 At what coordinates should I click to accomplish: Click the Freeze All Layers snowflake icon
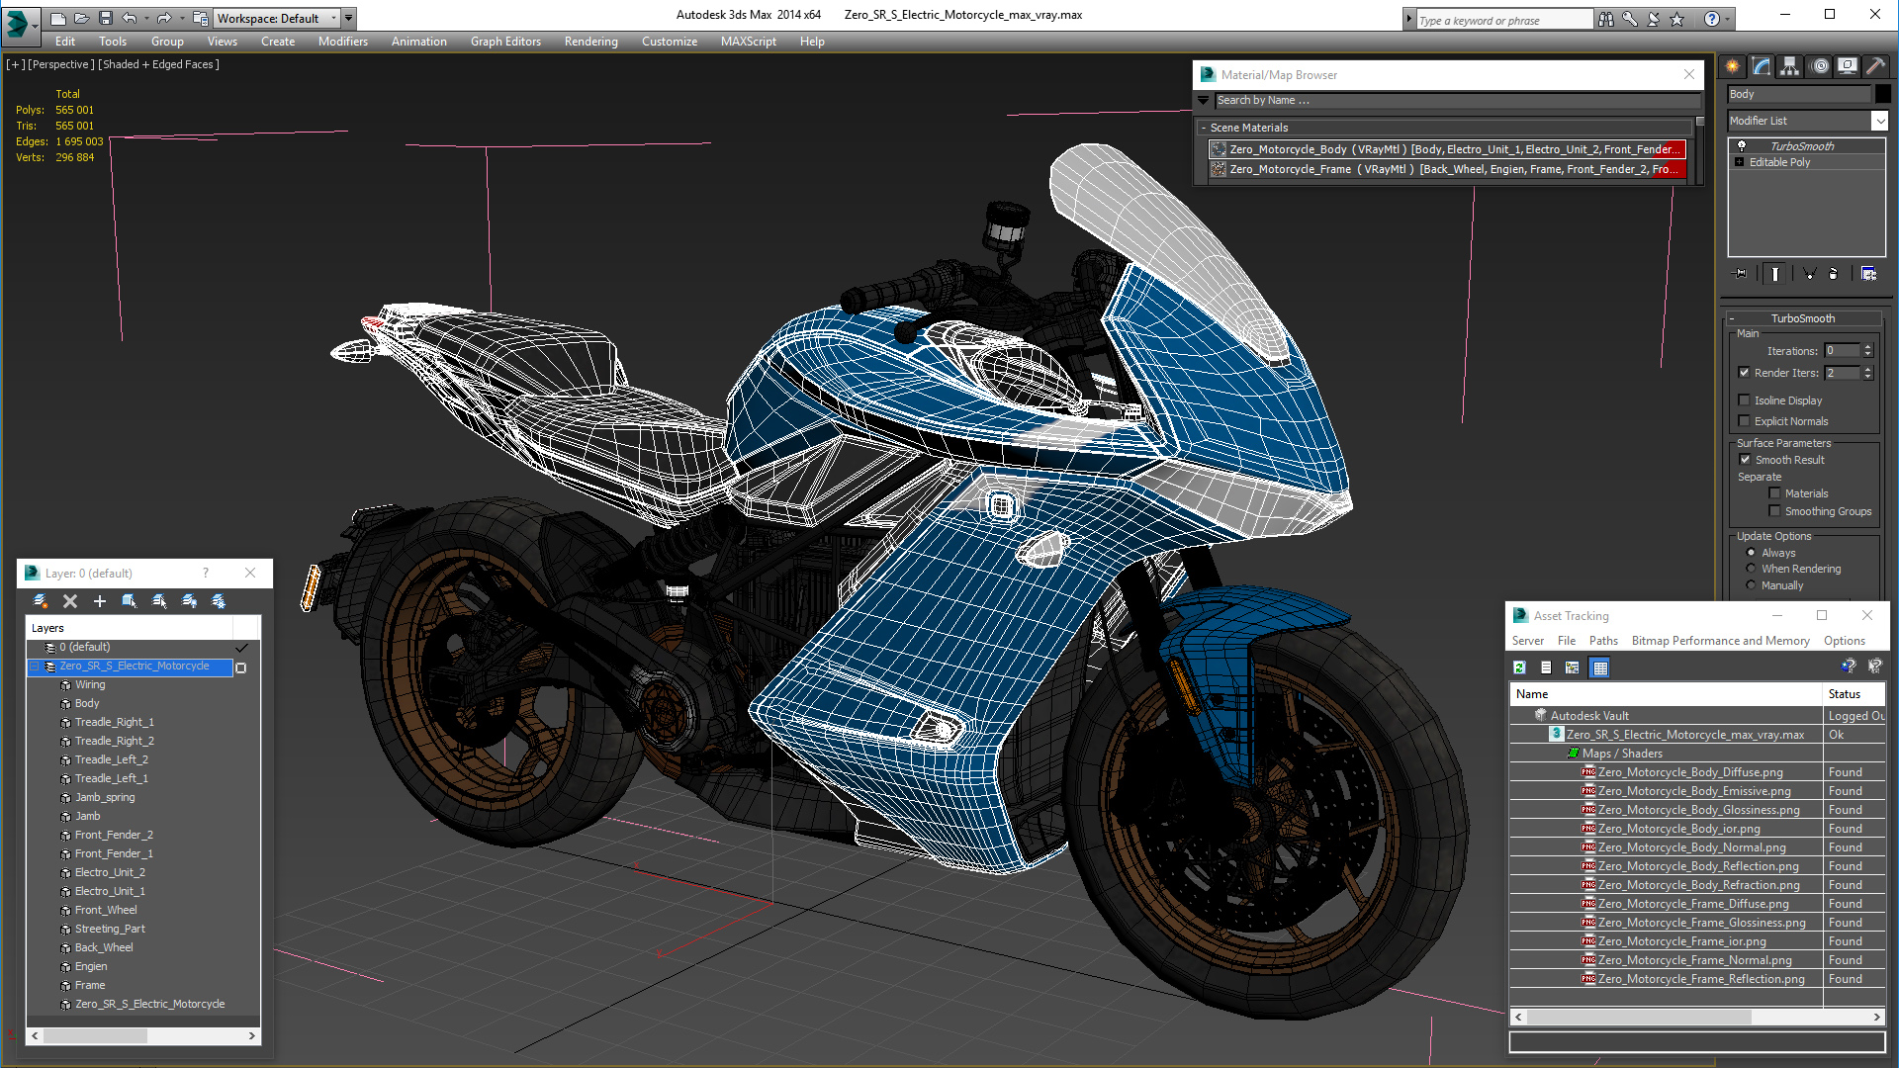tap(219, 601)
